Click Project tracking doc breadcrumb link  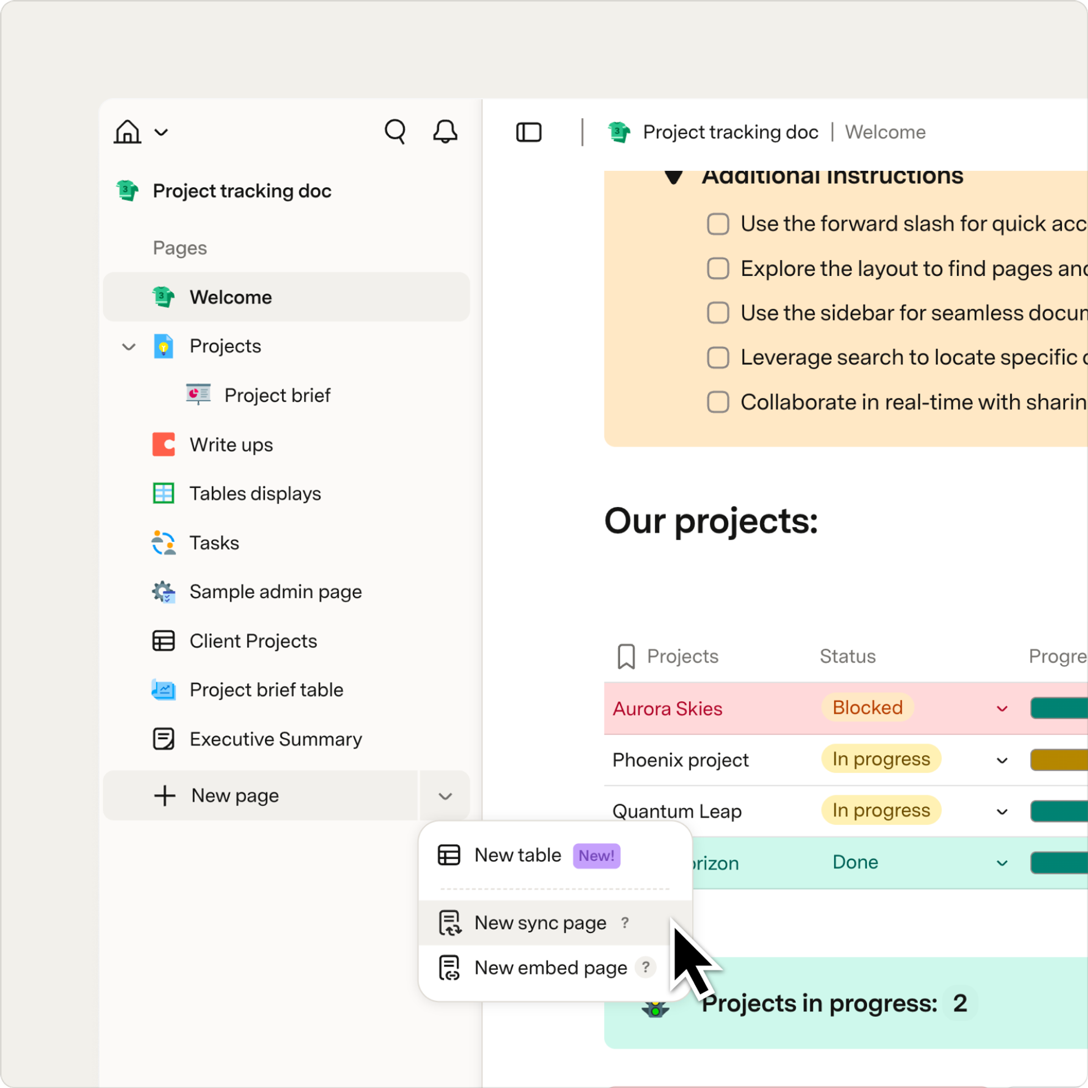(x=731, y=132)
